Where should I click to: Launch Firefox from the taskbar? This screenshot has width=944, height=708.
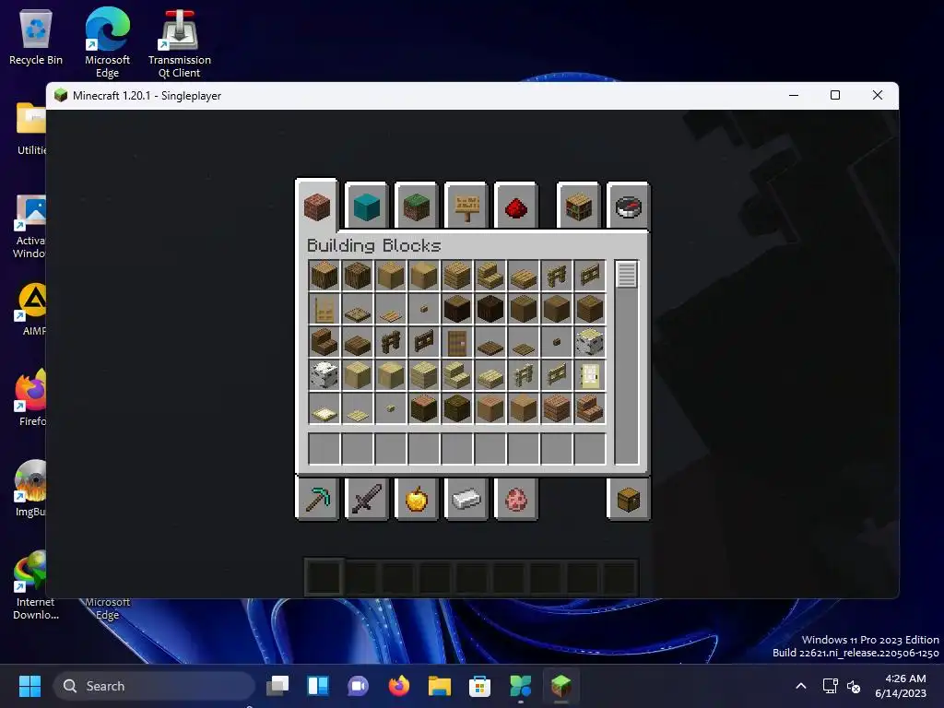(398, 686)
